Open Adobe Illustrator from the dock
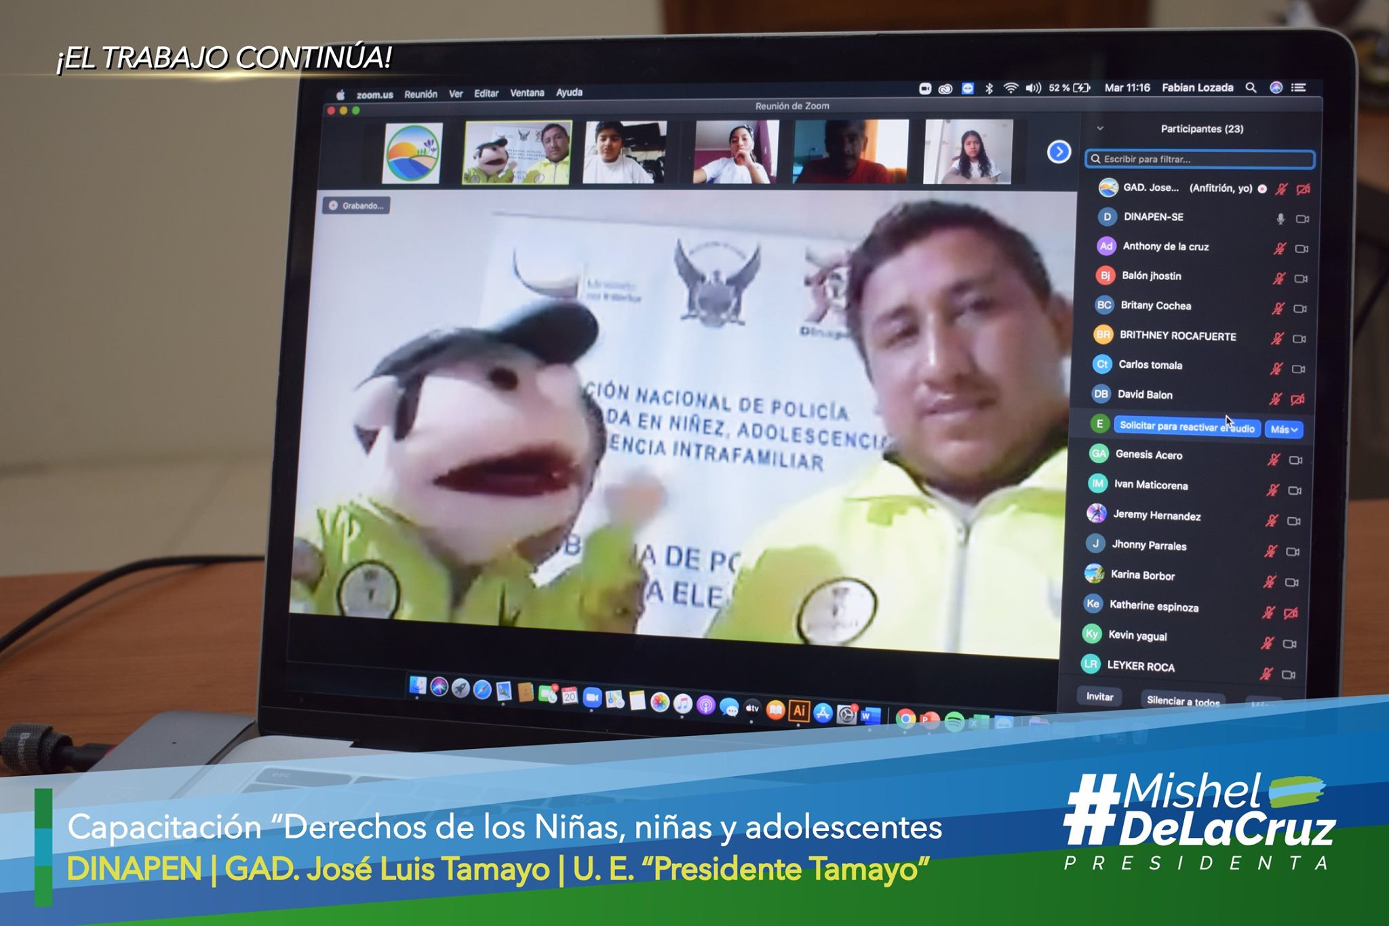This screenshot has height=926, width=1389. pos(799,710)
